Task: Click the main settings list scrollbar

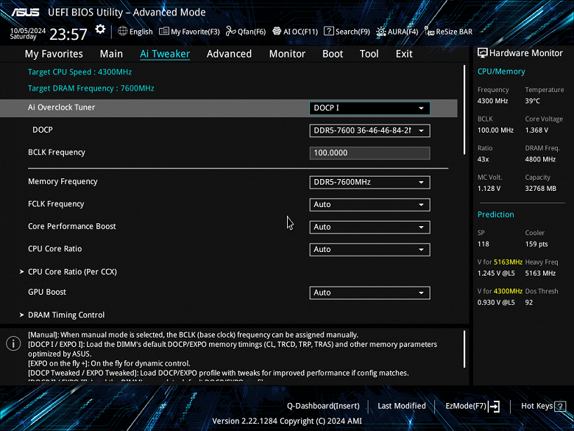Action: tap(464, 110)
